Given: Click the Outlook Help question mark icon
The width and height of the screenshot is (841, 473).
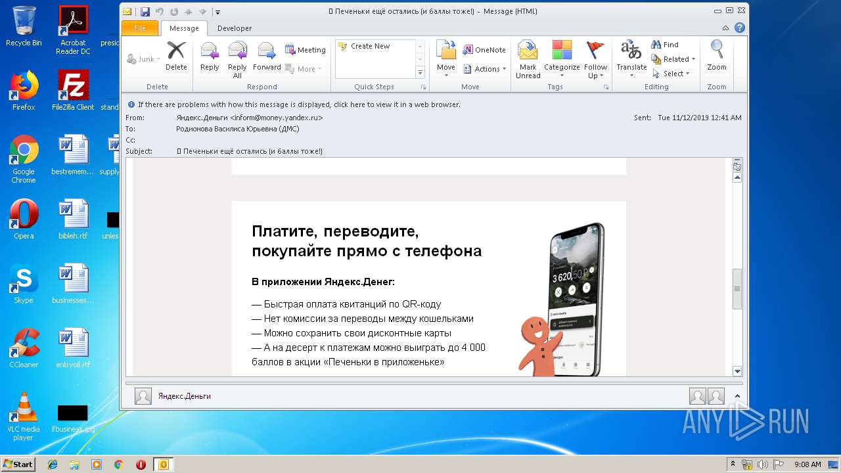Looking at the screenshot, I should coord(740,28).
